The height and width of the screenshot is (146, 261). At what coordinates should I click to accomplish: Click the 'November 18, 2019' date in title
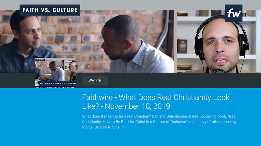[x=137, y=106]
